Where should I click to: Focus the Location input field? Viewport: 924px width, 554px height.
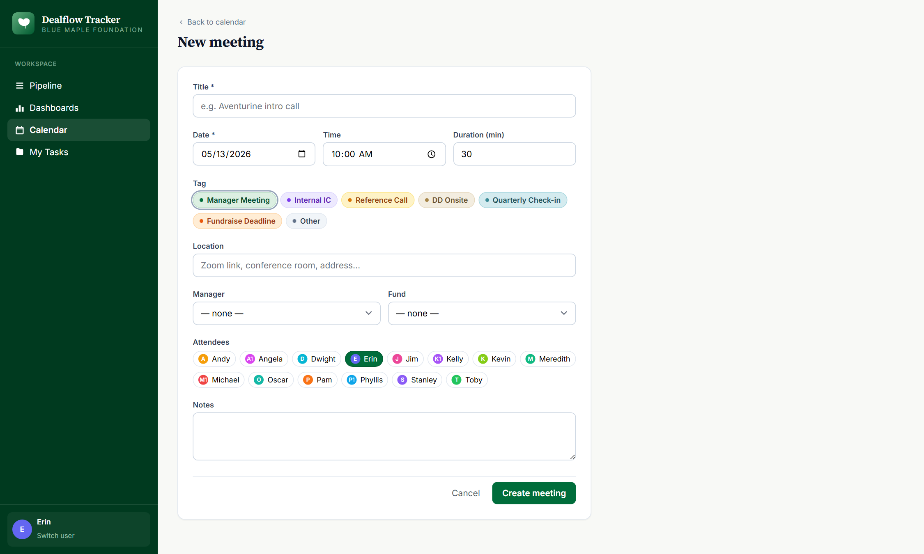coord(384,265)
